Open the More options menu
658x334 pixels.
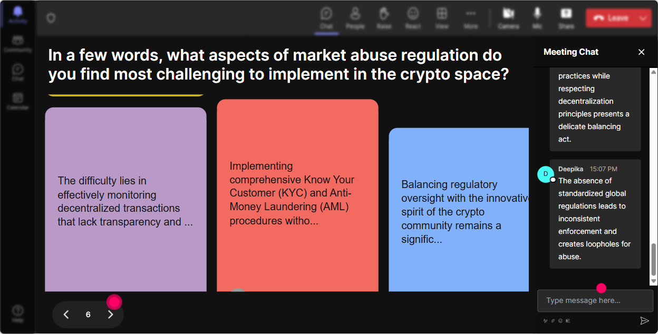(x=471, y=18)
